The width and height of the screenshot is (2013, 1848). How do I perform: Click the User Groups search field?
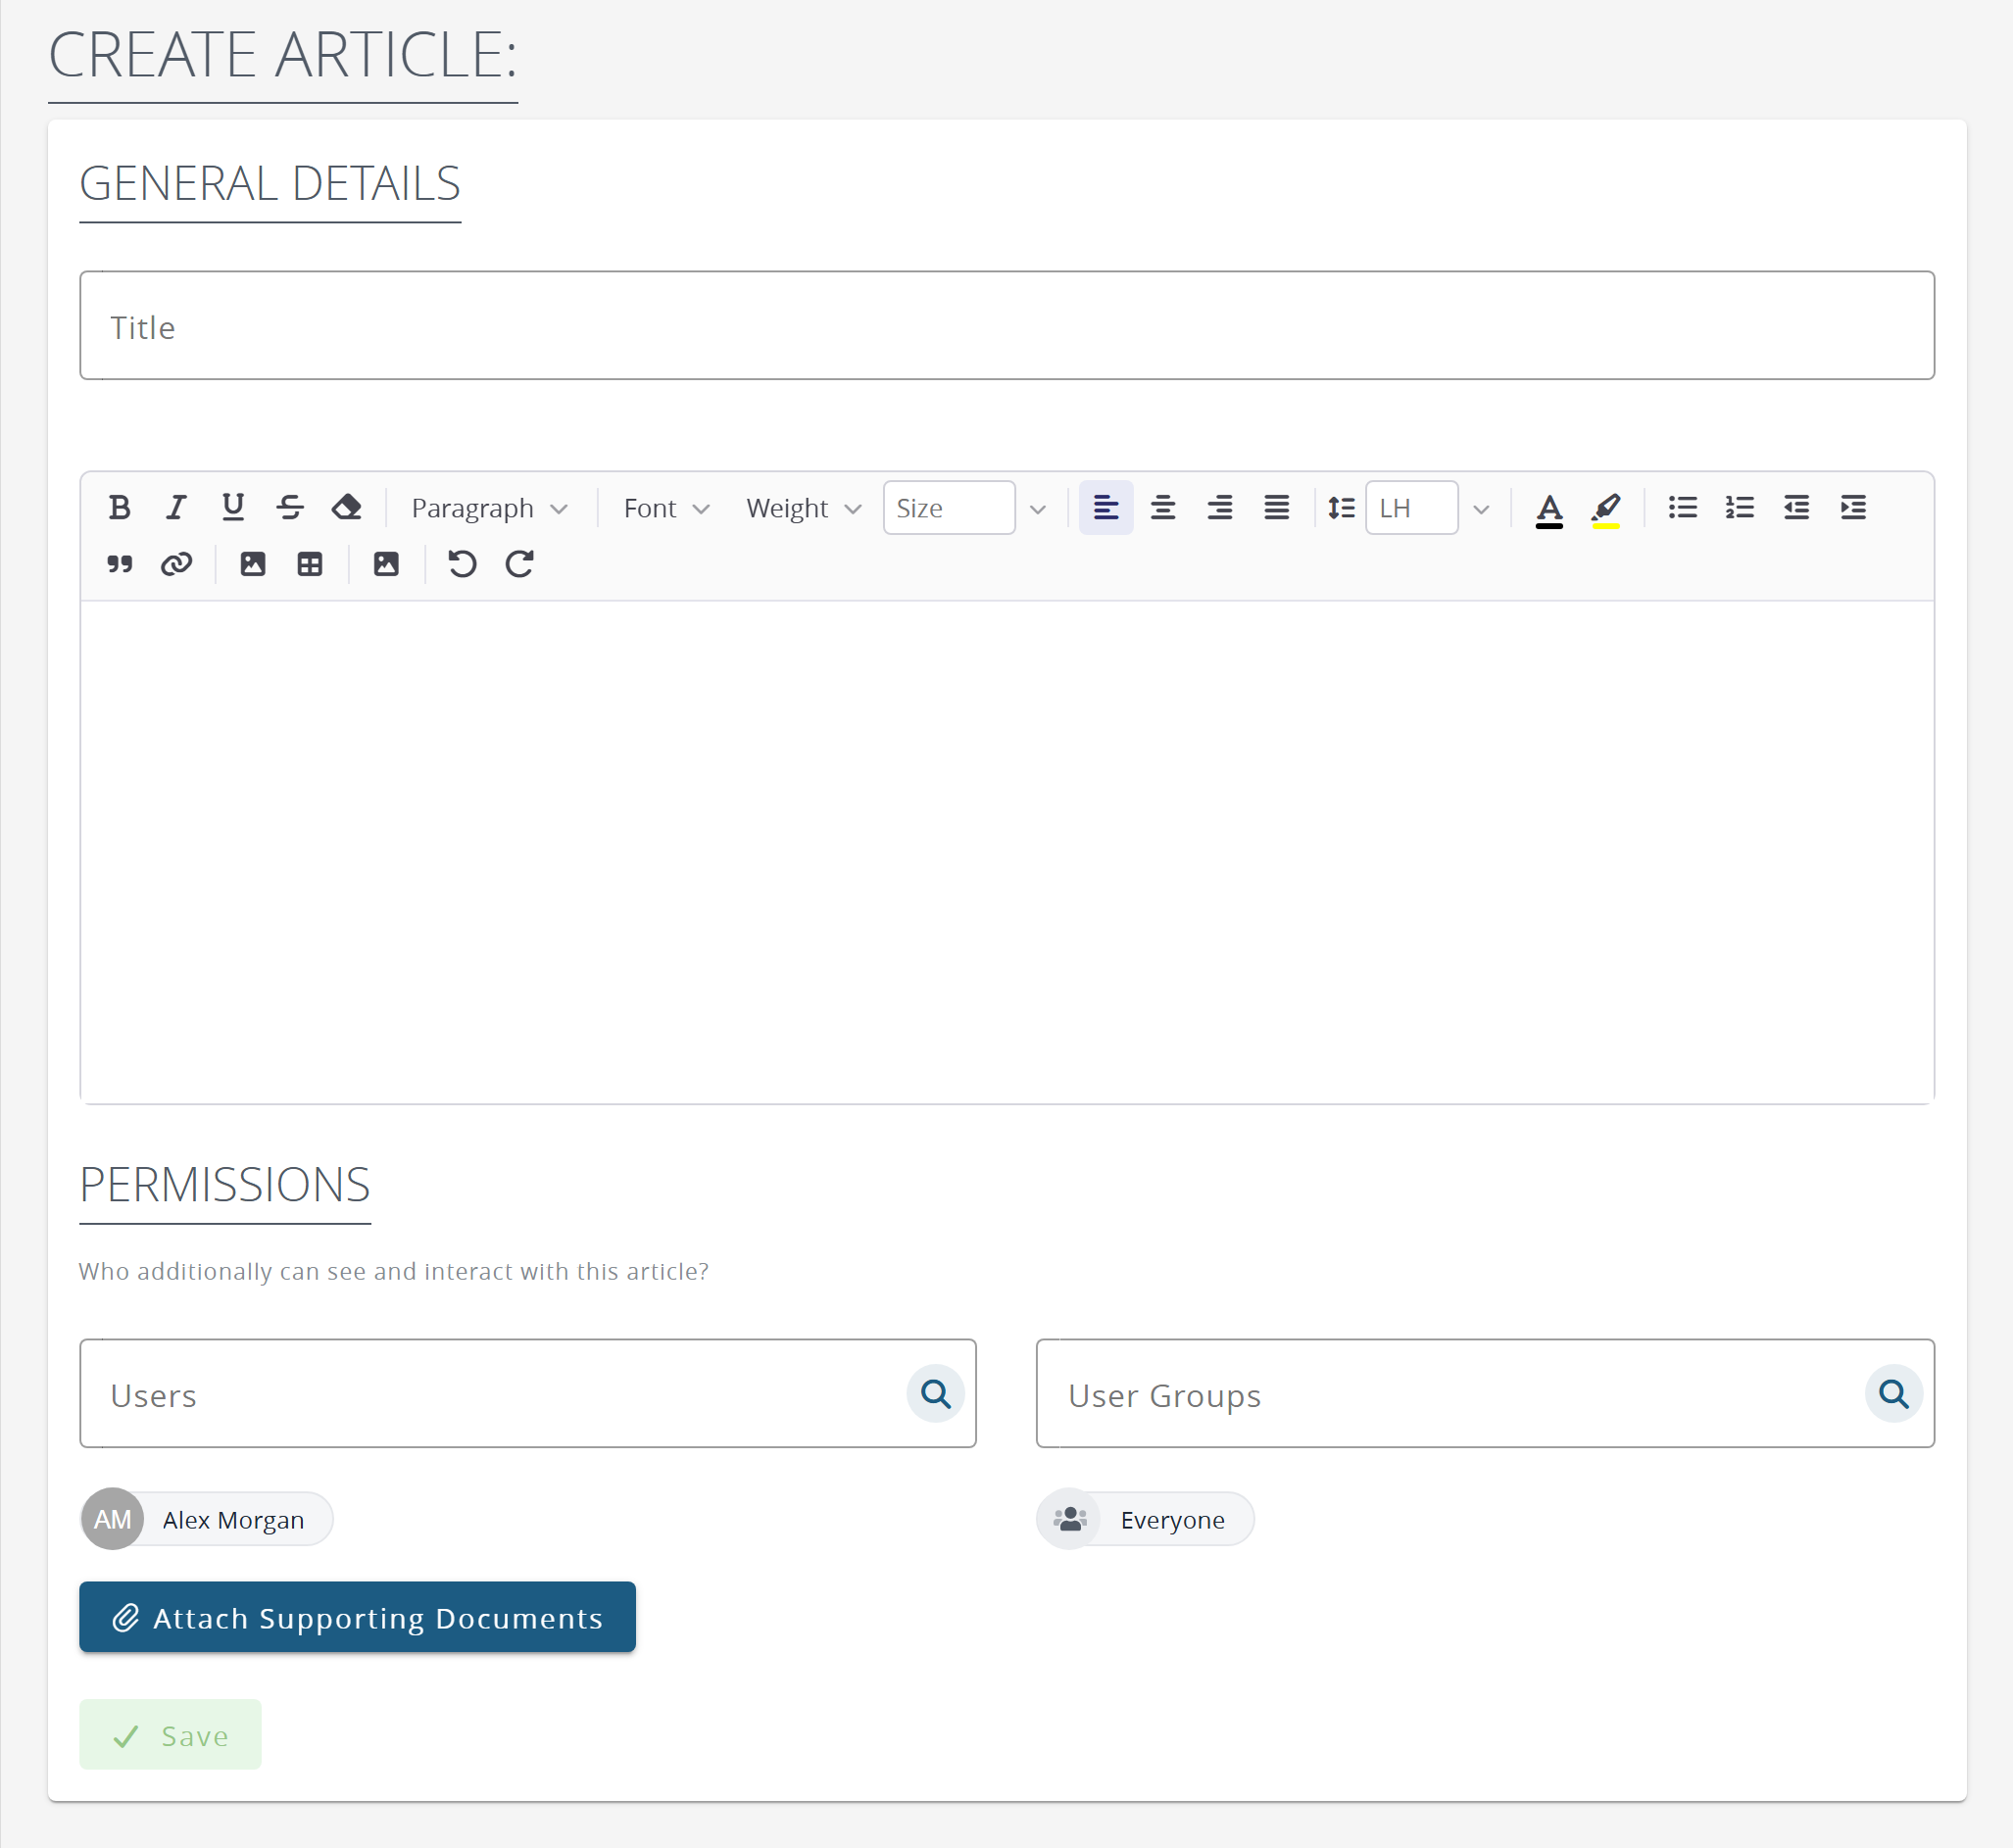click(x=1485, y=1394)
